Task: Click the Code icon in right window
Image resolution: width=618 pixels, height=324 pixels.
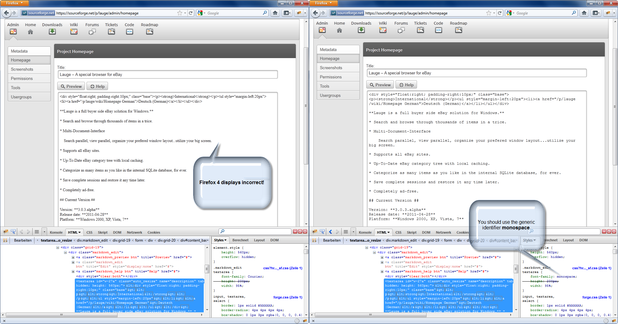Action: click(439, 30)
